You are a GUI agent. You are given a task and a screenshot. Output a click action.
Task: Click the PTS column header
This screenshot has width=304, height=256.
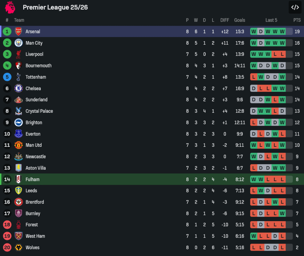(297, 20)
